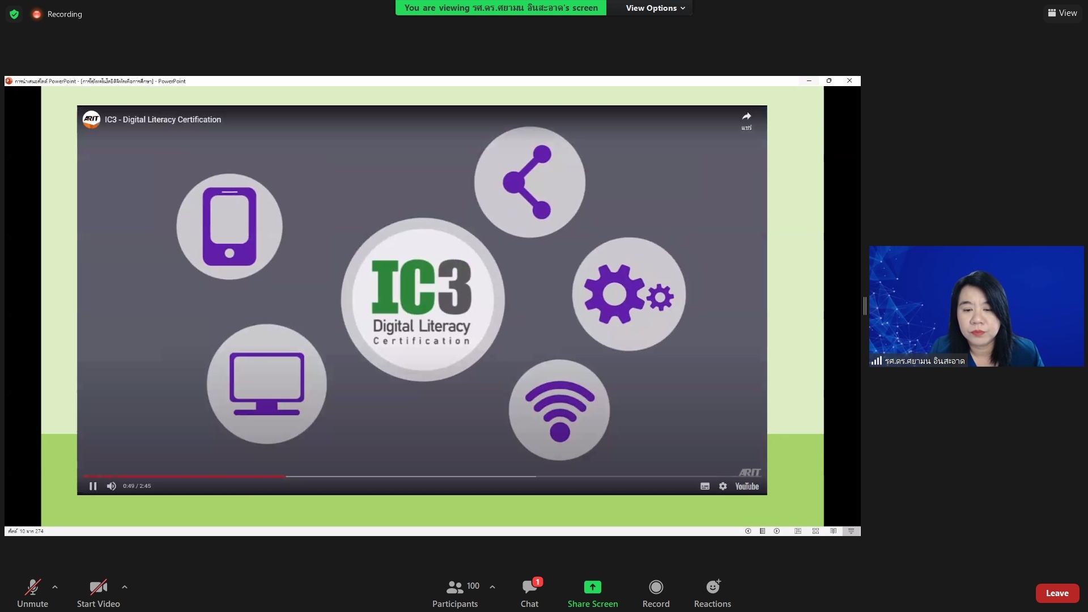Click the green Share Screen button

click(593, 593)
